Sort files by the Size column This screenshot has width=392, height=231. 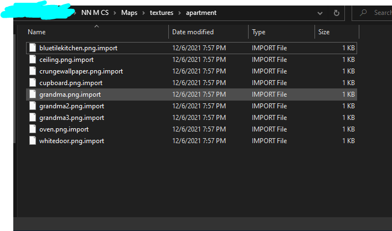(324, 32)
